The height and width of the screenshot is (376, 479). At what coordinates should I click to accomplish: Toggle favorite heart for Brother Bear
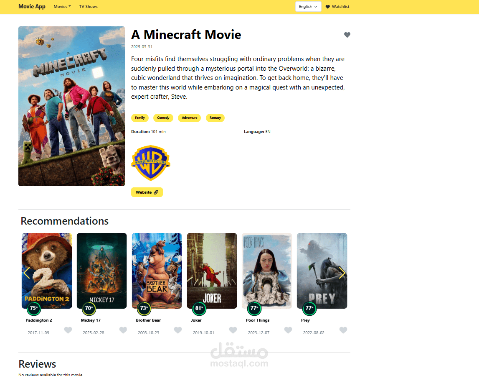point(178,330)
